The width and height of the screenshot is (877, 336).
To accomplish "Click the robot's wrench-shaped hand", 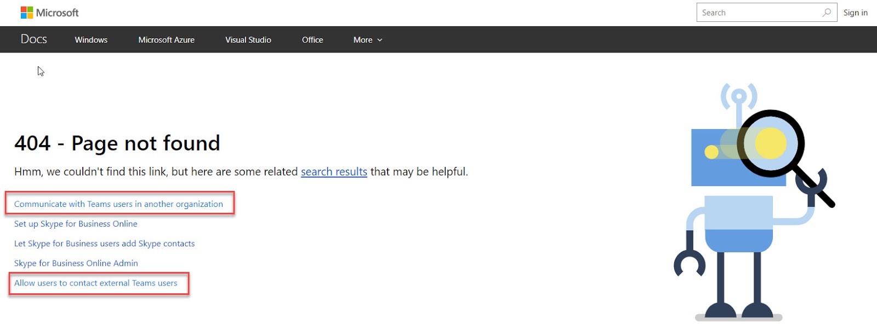I will [690, 264].
